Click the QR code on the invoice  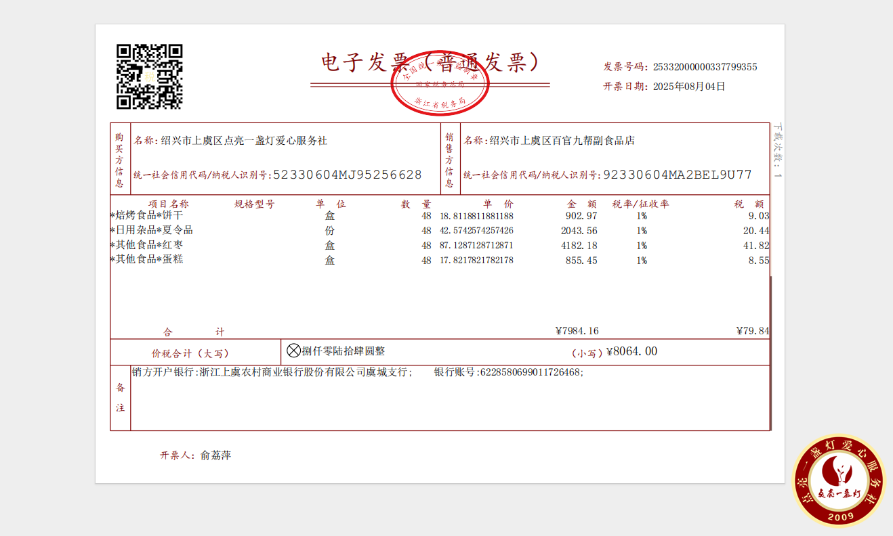(150, 76)
